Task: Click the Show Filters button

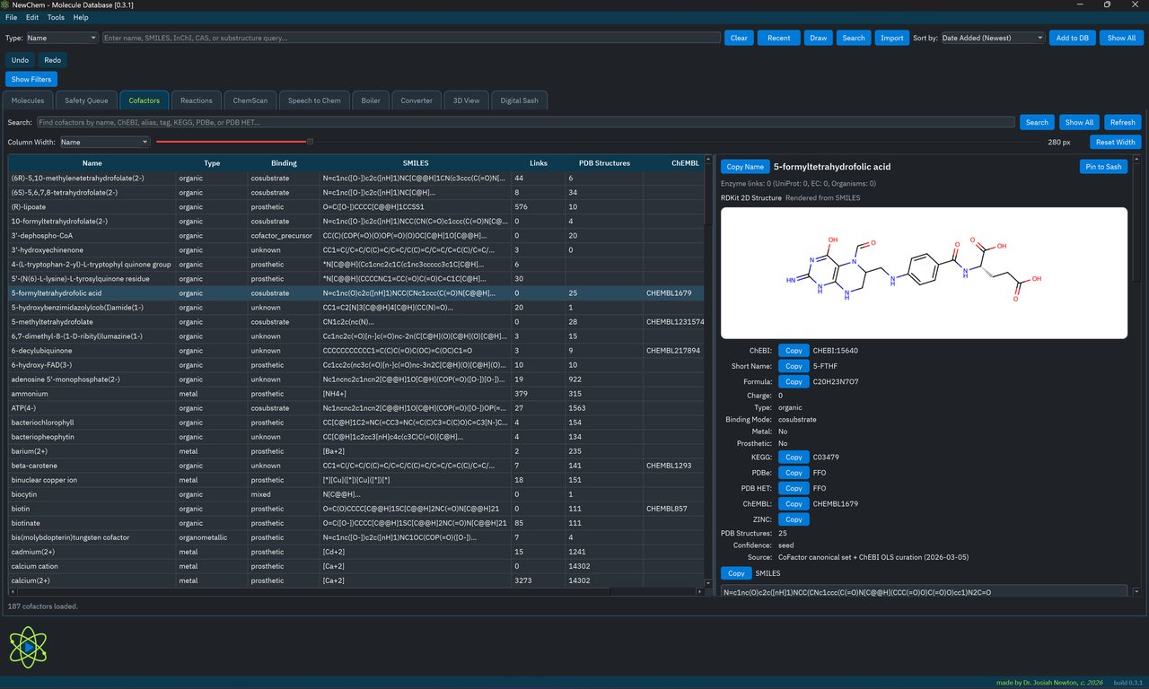Action: pos(31,79)
